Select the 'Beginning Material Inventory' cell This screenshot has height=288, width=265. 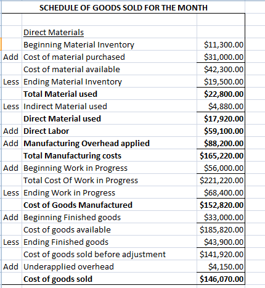click(109, 44)
